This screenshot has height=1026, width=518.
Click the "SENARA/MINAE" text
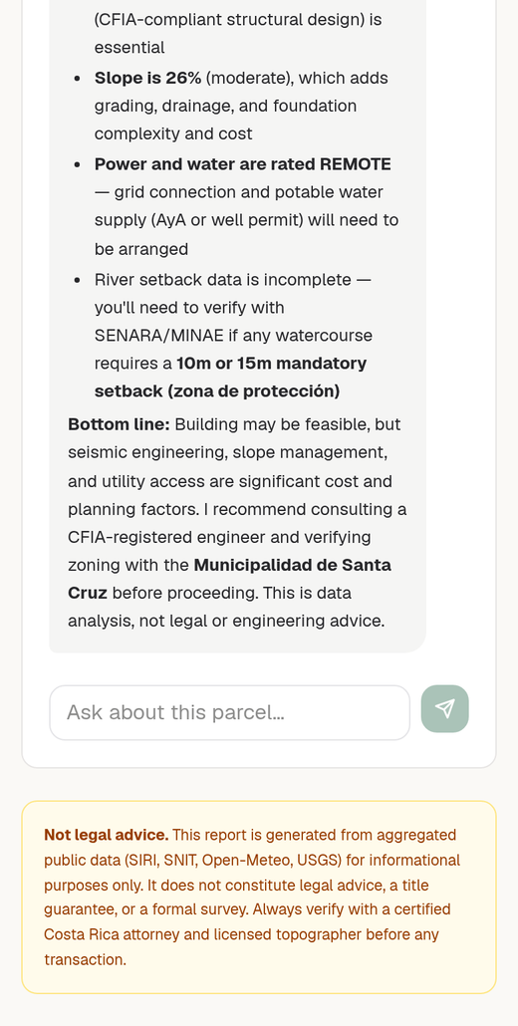pyautogui.click(x=159, y=336)
